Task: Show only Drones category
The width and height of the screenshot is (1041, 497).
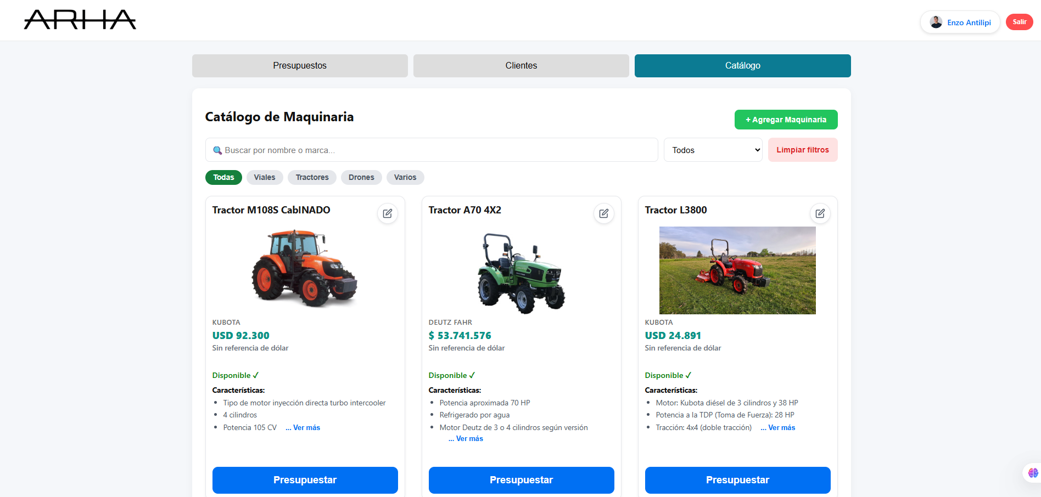Action: 361,177
